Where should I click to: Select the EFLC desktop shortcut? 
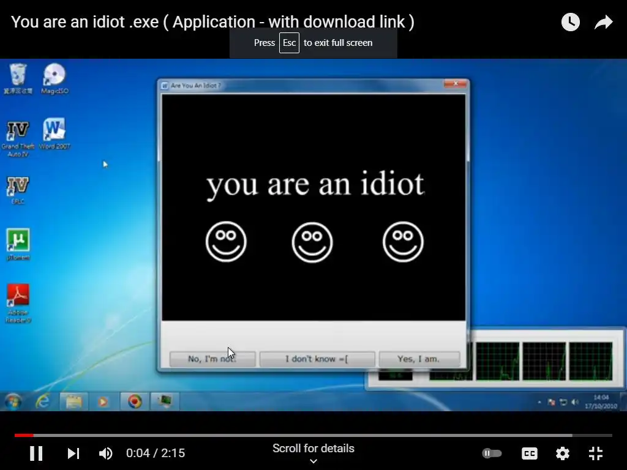tap(18, 190)
